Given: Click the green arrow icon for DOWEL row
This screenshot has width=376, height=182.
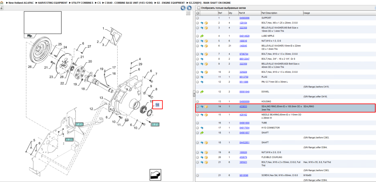Looking at the screenshot, I should click(202, 92).
